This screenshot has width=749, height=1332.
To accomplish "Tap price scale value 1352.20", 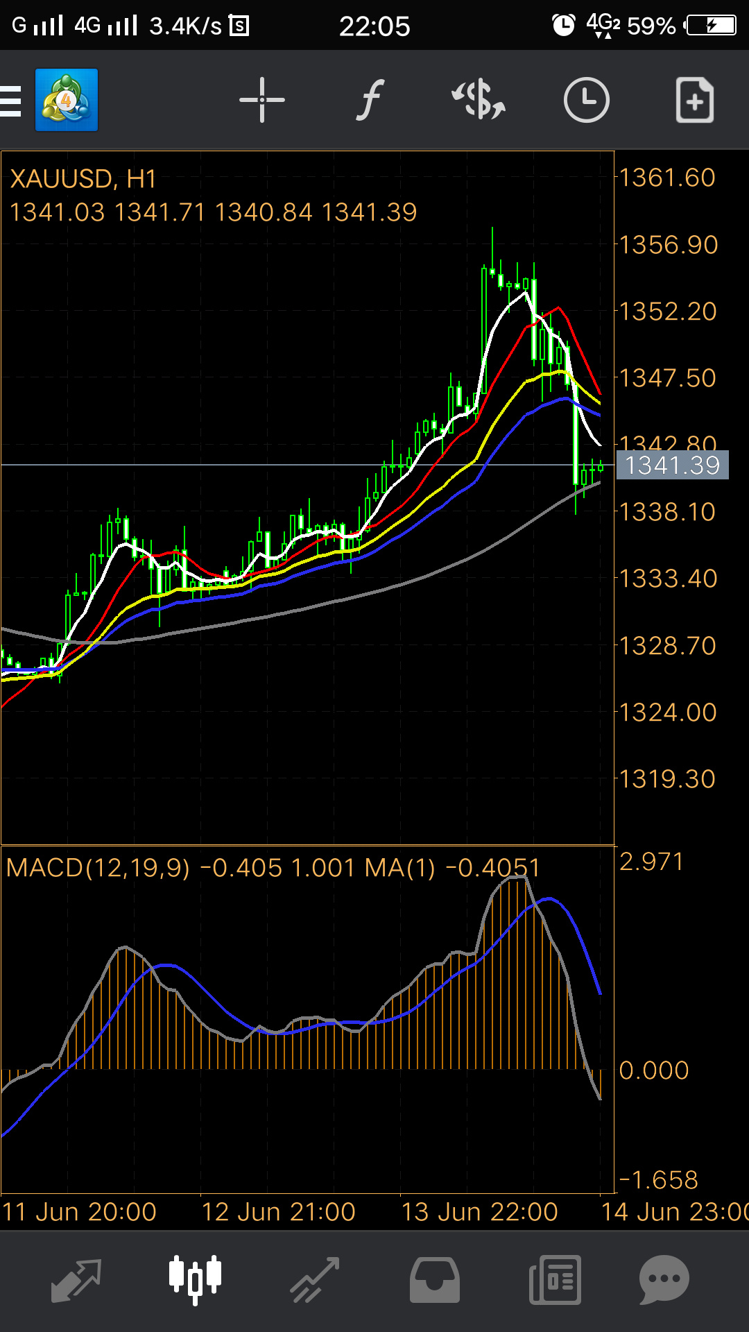I will pyautogui.click(x=668, y=311).
